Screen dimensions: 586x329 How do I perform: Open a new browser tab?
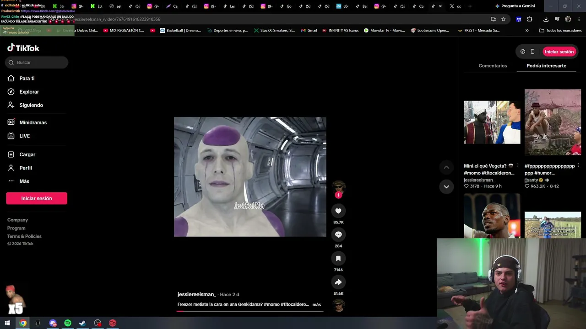470,6
